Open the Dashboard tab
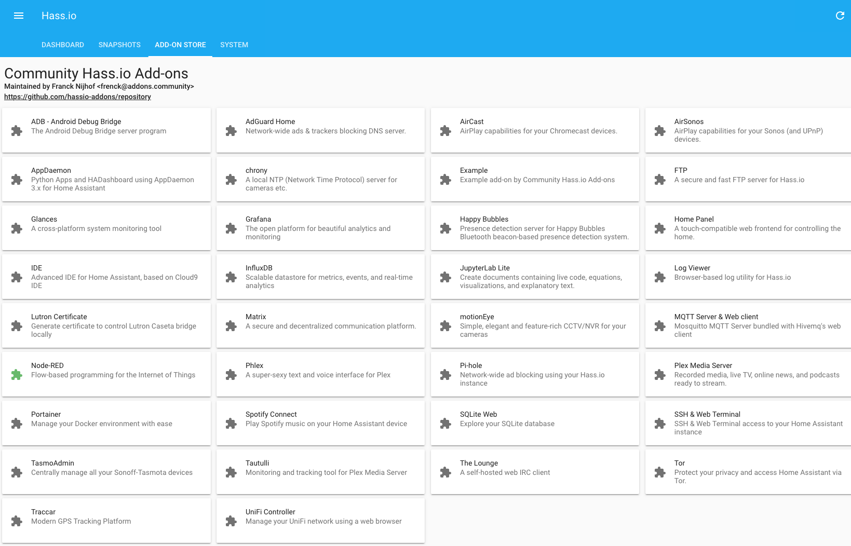 coord(63,45)
